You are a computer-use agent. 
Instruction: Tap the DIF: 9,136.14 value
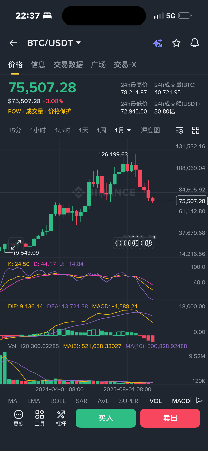coord(25,307)
